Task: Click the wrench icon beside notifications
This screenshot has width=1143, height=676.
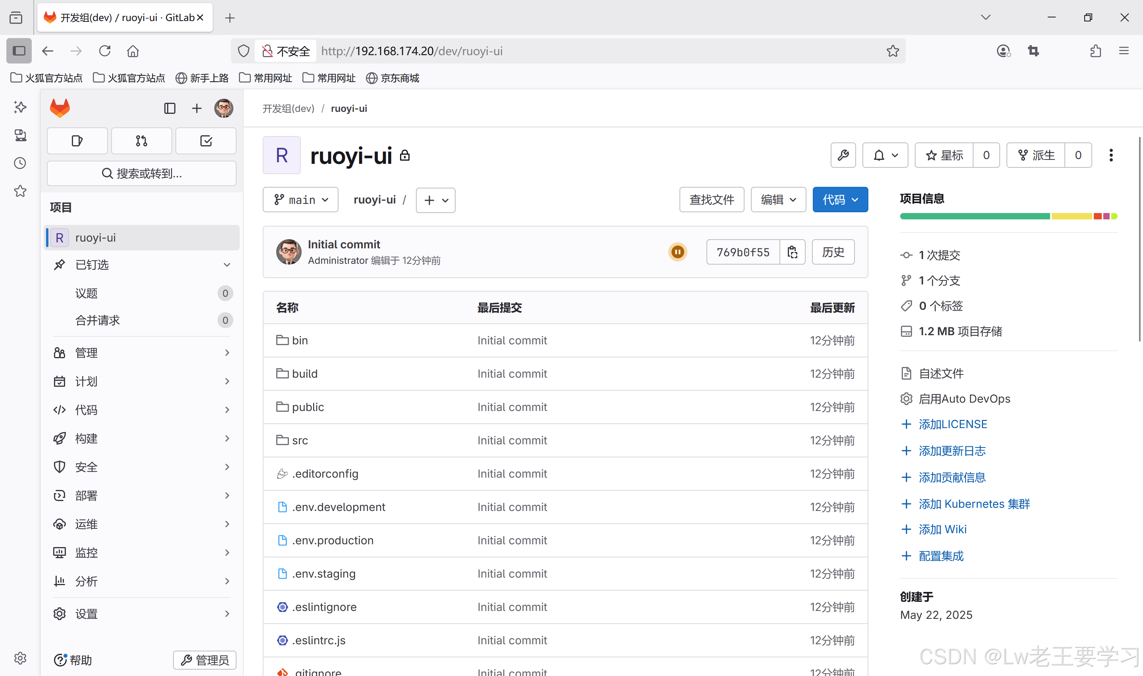Action: 843,156
